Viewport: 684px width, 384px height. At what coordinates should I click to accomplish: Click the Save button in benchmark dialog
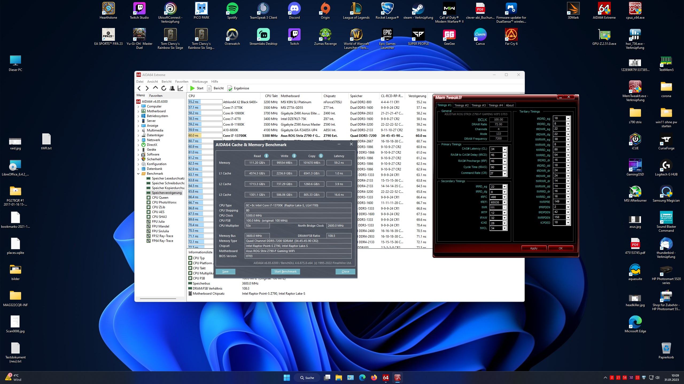(225, 271)
